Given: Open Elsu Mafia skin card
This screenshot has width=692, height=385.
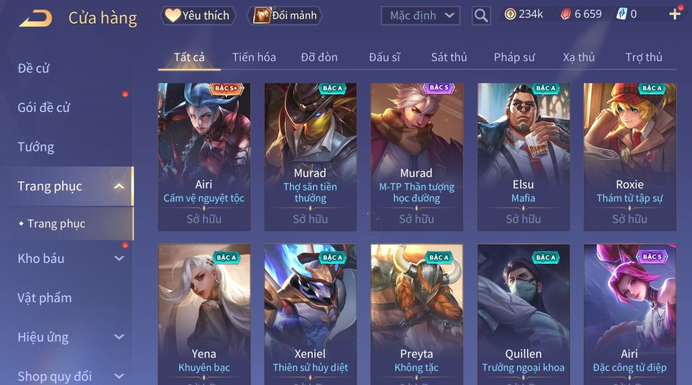Looking at the screenshot, I should tap(523, 157).
